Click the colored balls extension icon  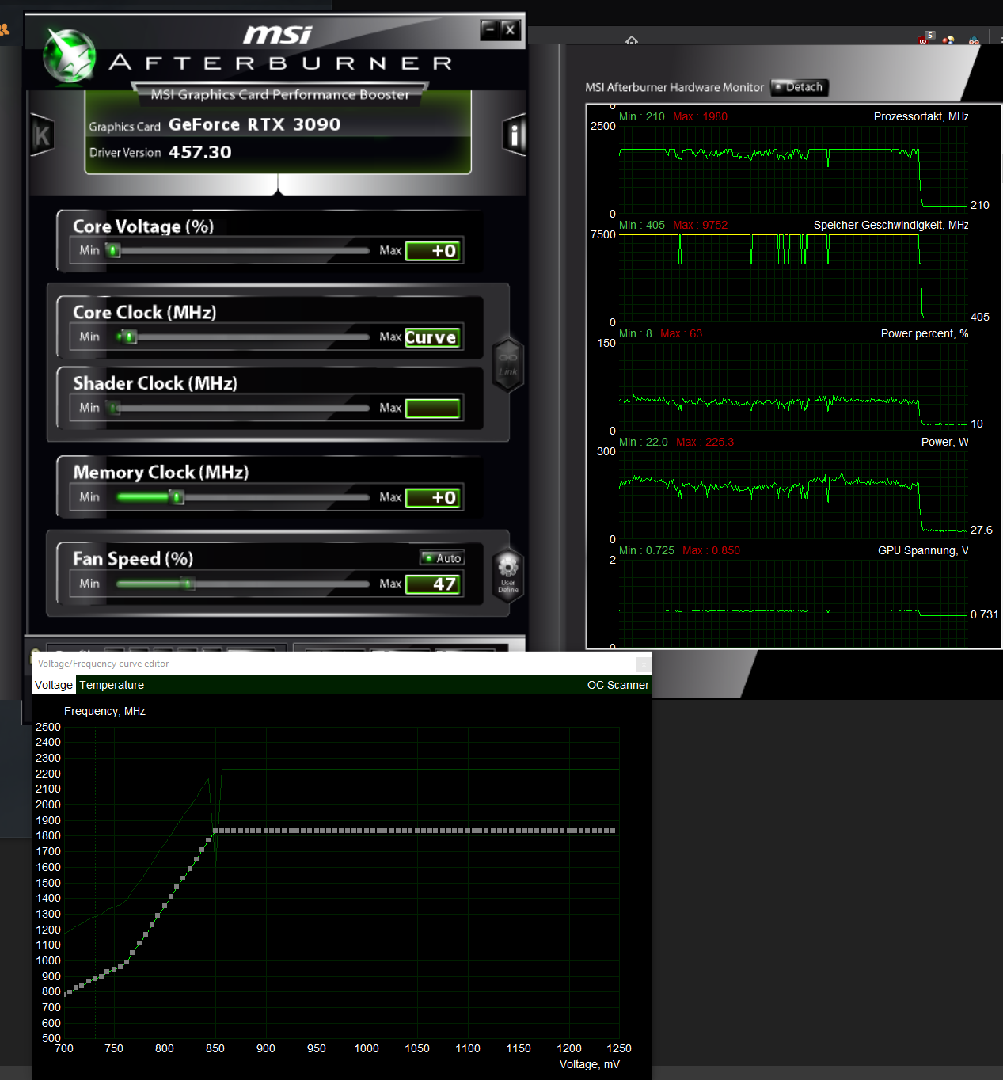tap(948, 40)
